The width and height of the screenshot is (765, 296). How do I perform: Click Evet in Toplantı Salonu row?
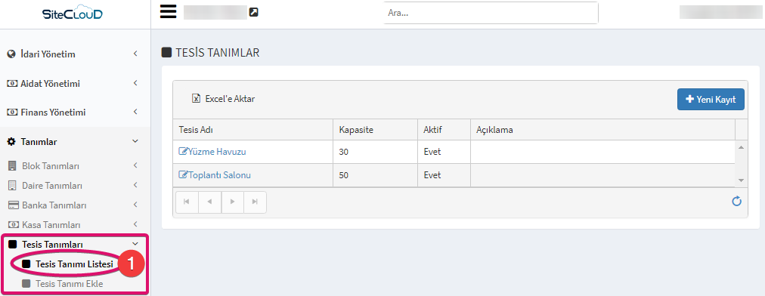coord(432,175)
